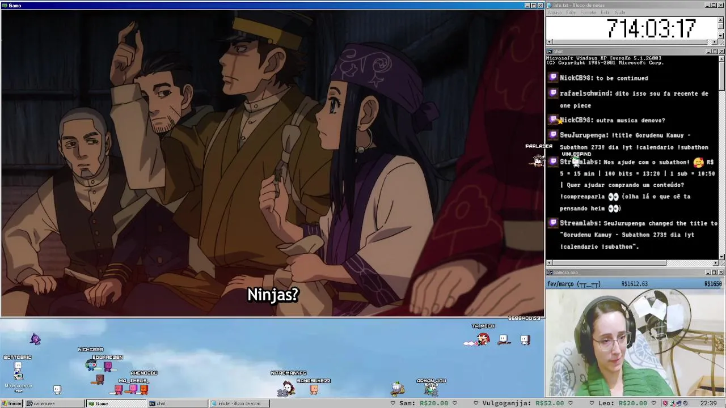Image resolution: width=726 pixels, height=408 pixels.
Task: Click the red shield icon in system tray
Action: [665, 403]
